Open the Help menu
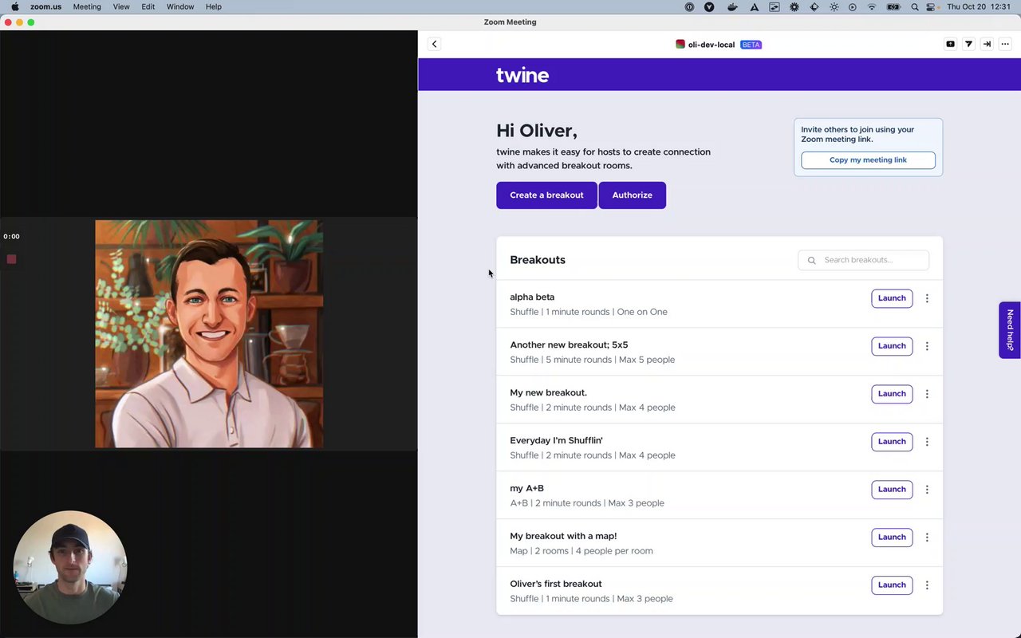The image size is (1021, 638). 214,6
